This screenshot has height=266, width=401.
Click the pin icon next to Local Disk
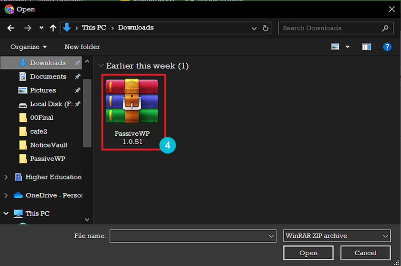(x=77, y=104)
